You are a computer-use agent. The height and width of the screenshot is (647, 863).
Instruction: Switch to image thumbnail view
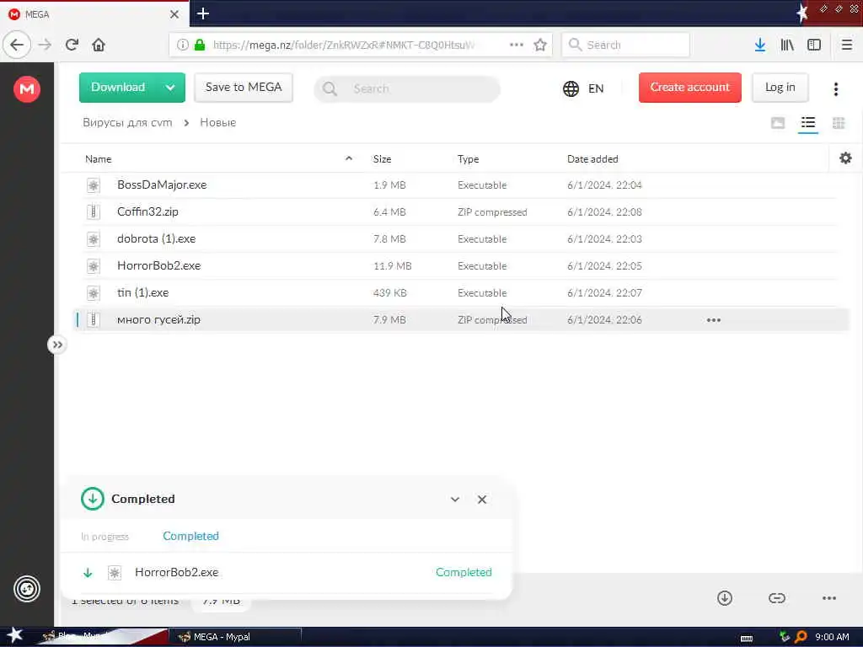(x=778, y=123)
